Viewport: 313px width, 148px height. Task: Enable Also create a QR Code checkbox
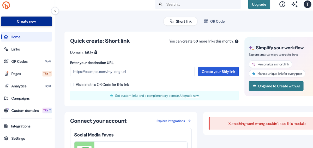point(72,85)
